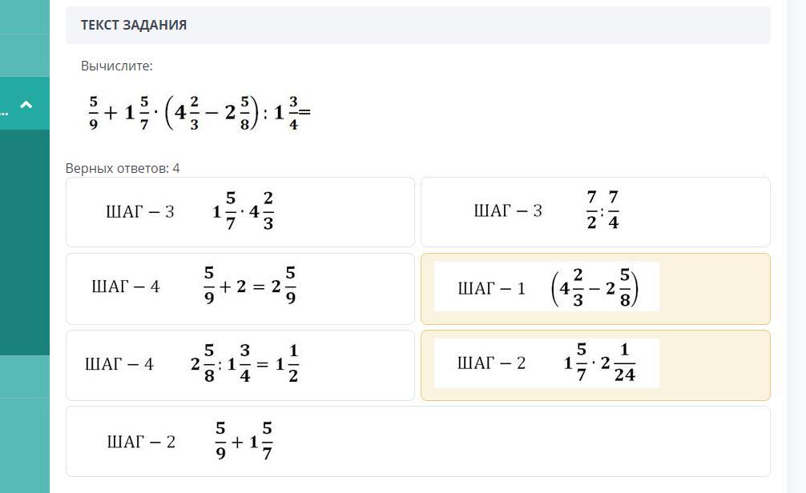806x493 pixels.
Task: Click the dark expanded sidebar panel
Action: 24,242
